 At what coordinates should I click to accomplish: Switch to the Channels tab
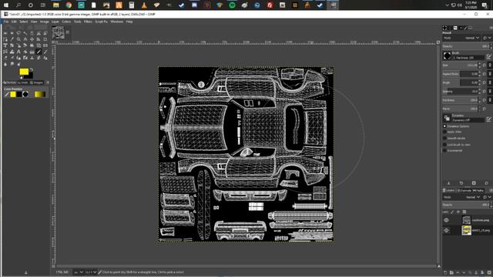[x=464, y=190]
